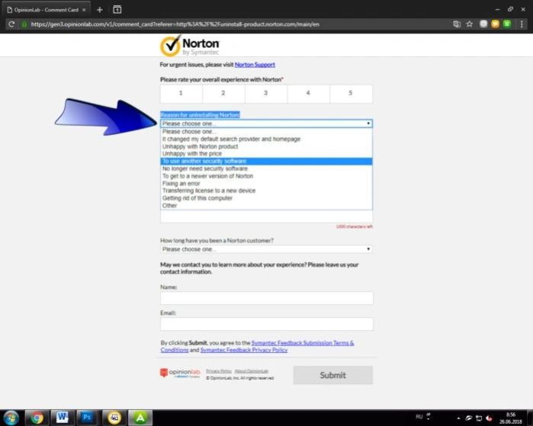Click the Name input field

tap(267, 298)
